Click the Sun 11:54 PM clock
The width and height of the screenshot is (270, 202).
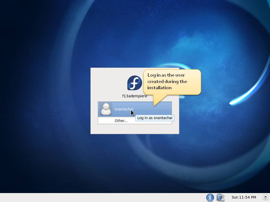point(244,197)
